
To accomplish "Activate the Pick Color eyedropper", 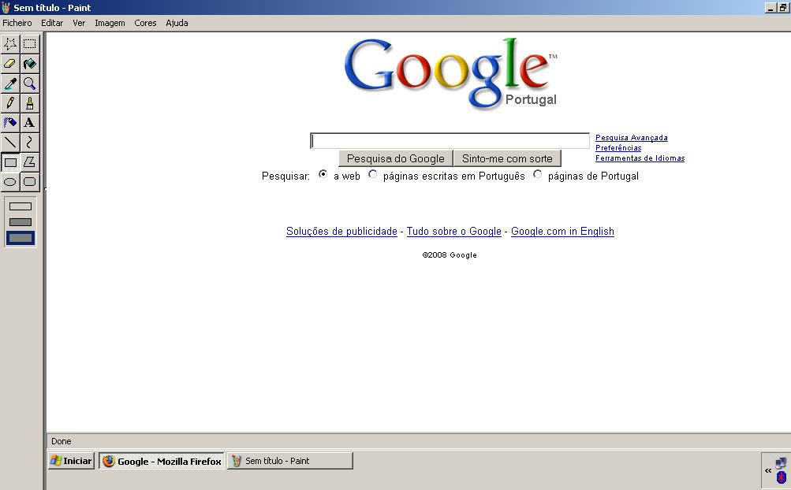I will [x=10, y=84].
